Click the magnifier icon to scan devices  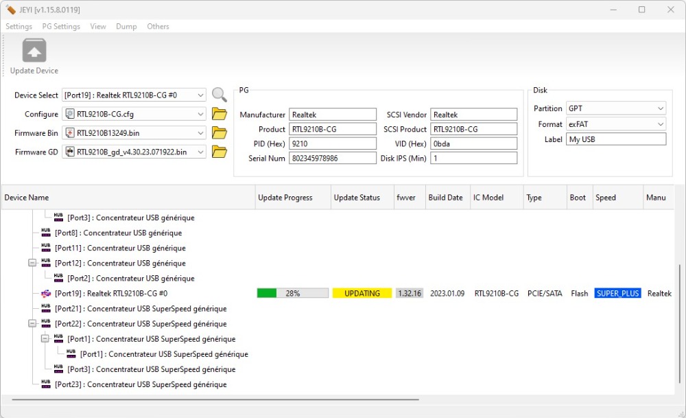[219, 95]
